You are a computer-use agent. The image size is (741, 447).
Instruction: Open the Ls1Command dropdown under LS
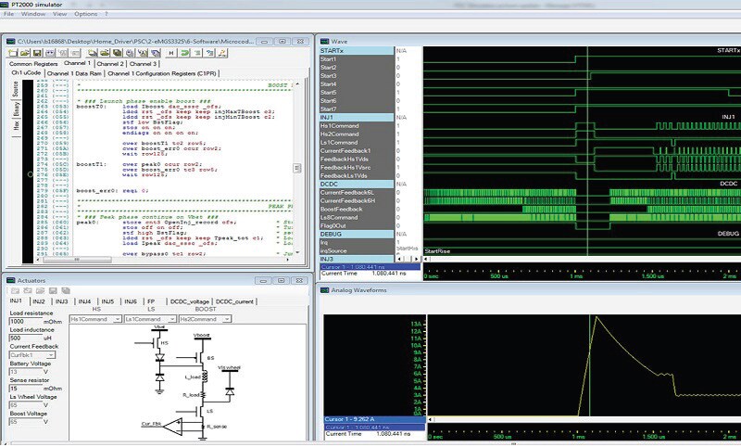coord(171,319)
